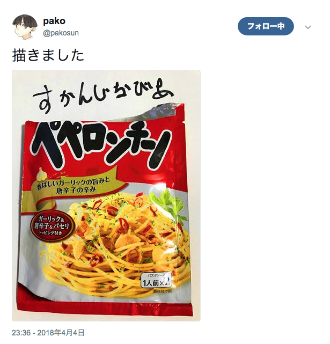This screenshot has width=330, height=344.
Task: Click the display name pako
Action: pyautogui.click(x=54, y=21)
